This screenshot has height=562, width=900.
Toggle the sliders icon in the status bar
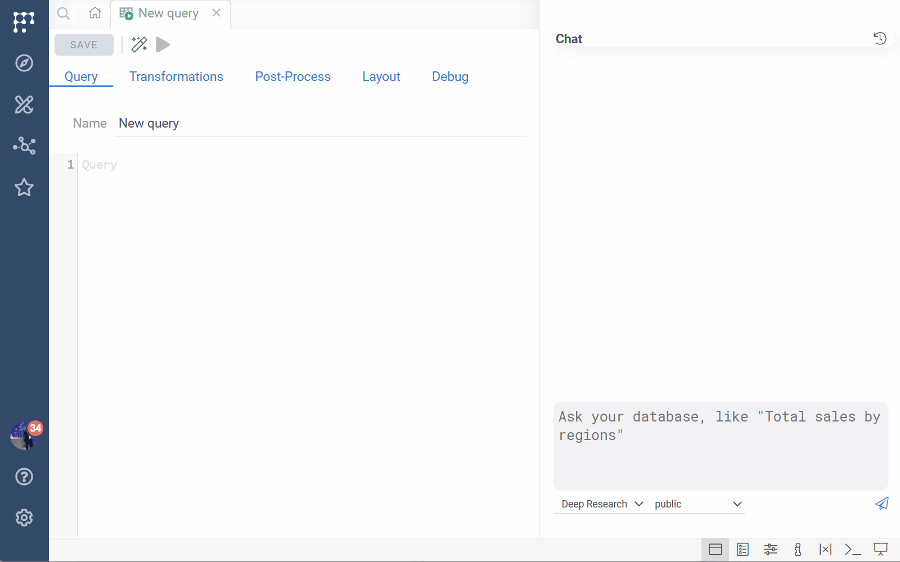click(770, 550)
